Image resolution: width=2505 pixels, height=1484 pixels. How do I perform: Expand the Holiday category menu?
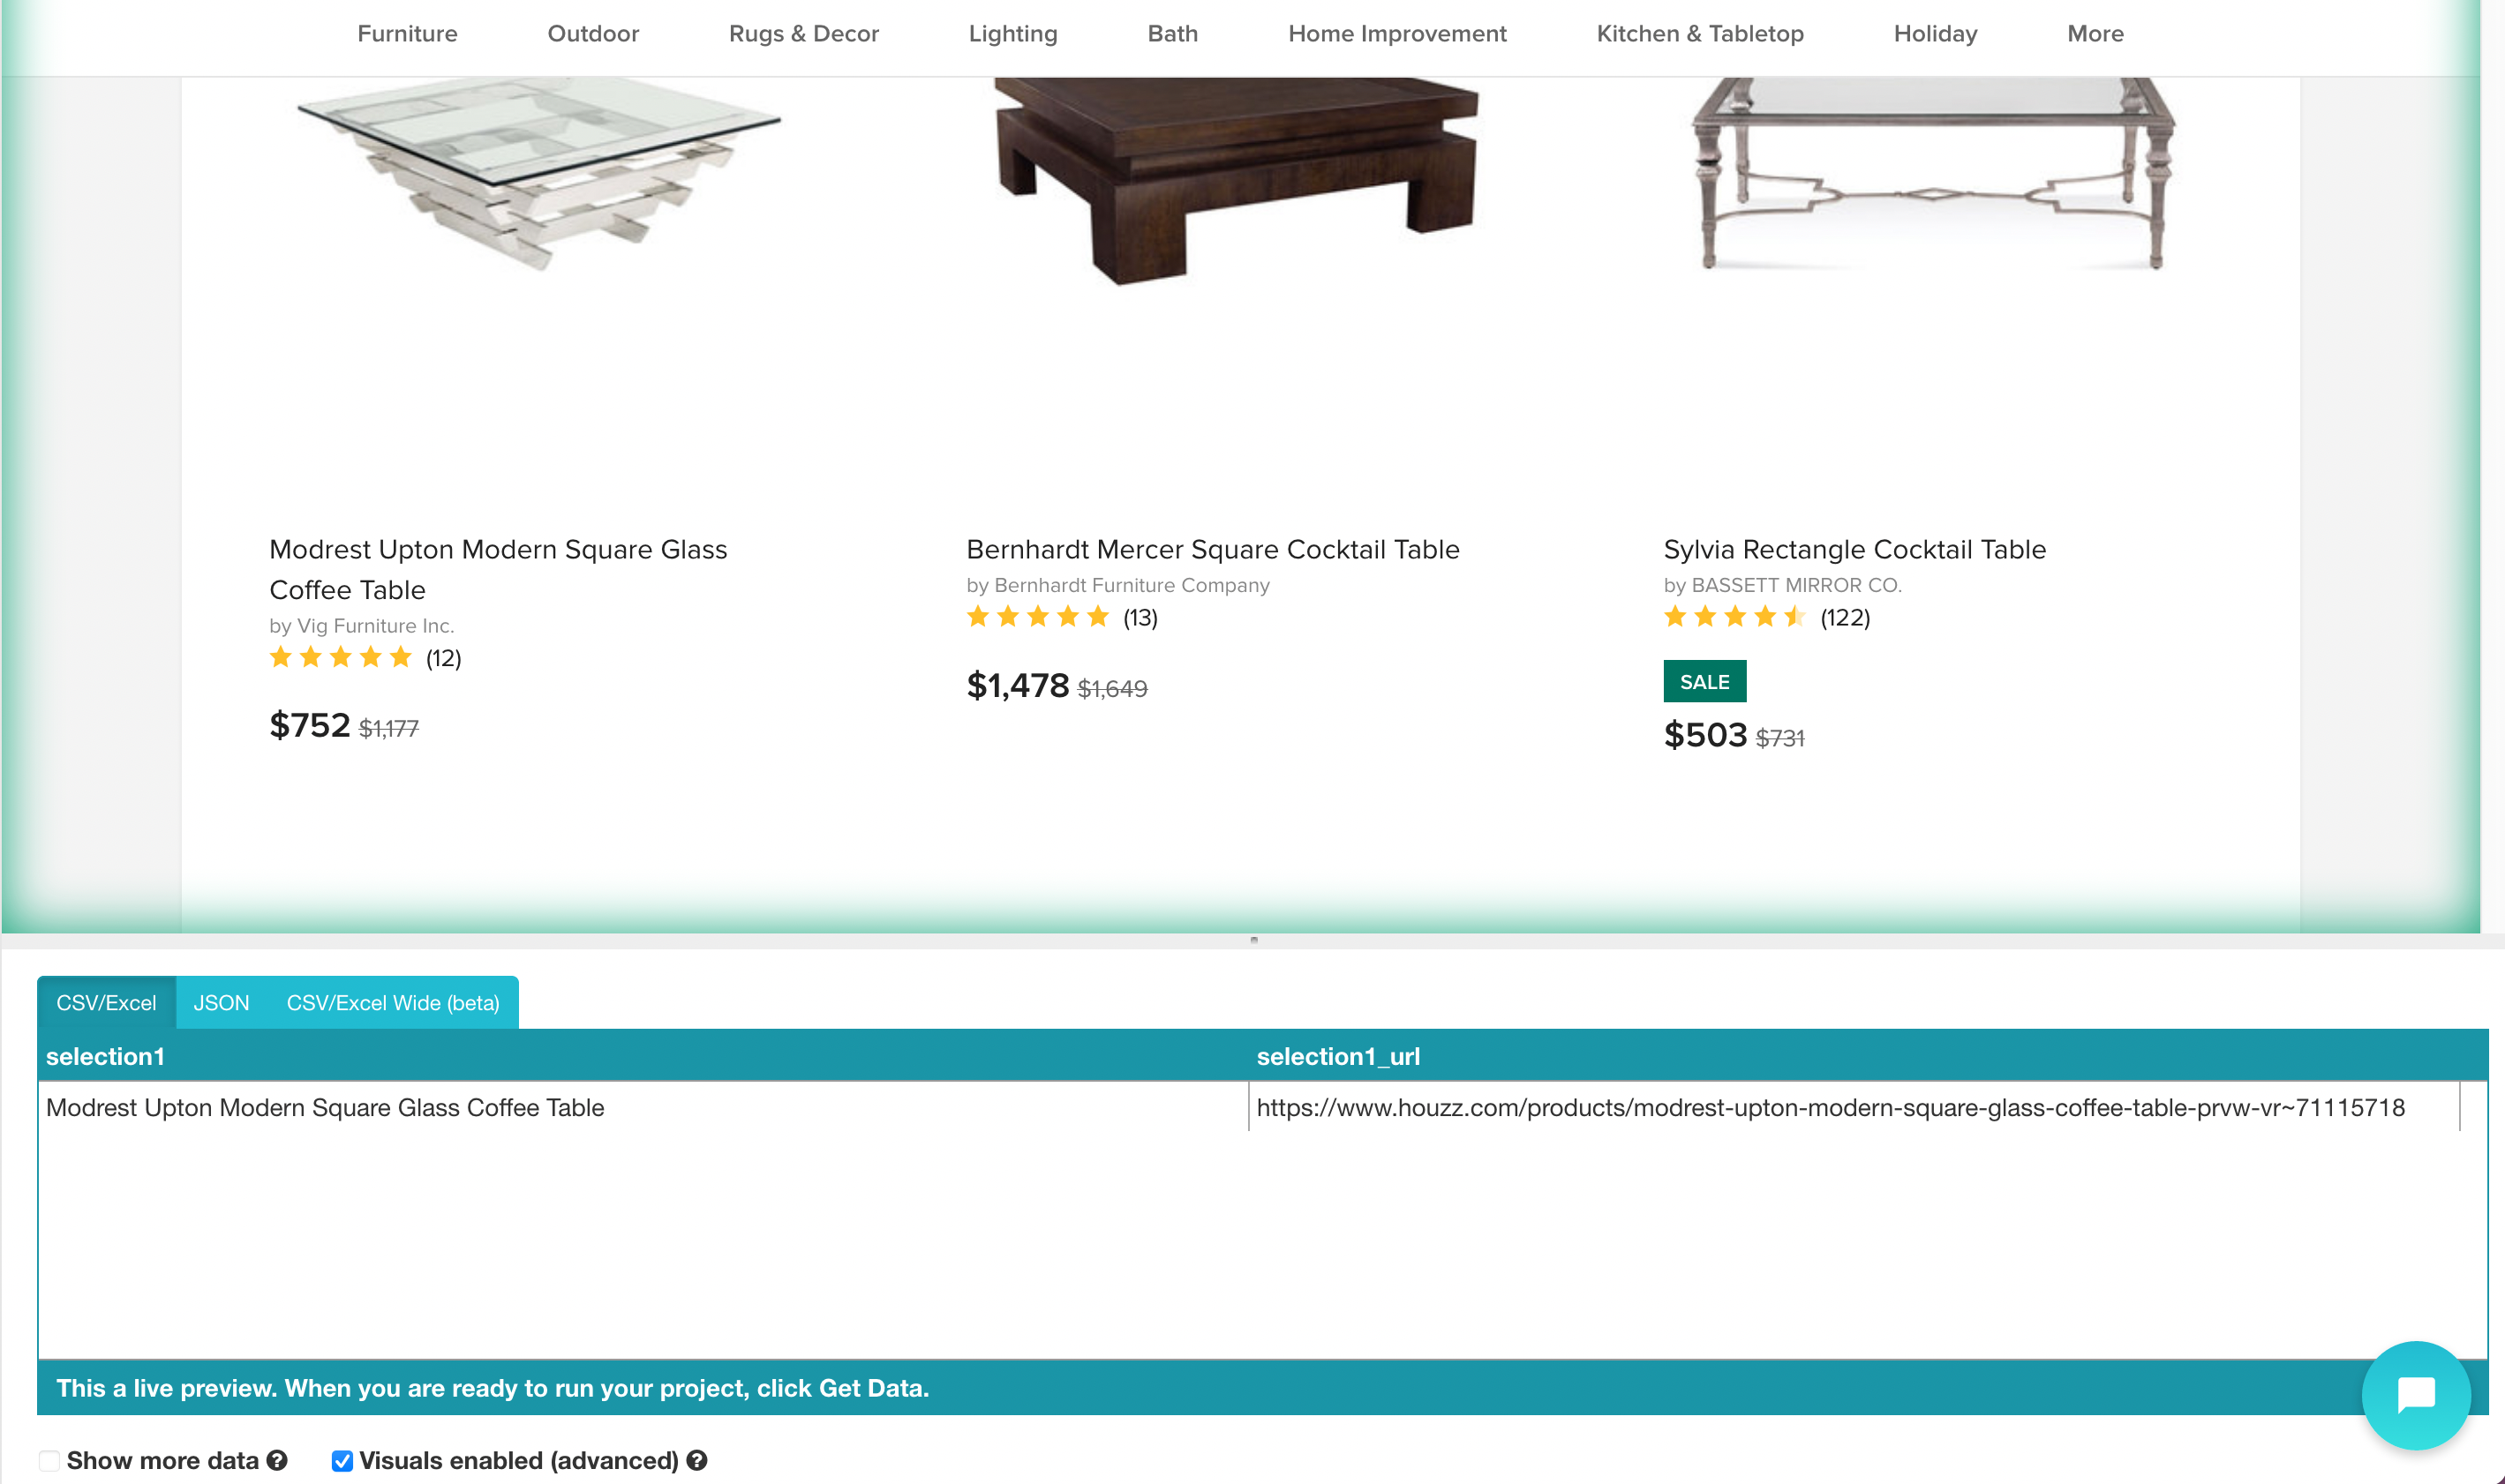[x=1935, y=34]
